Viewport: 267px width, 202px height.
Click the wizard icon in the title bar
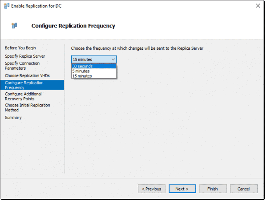7,6
